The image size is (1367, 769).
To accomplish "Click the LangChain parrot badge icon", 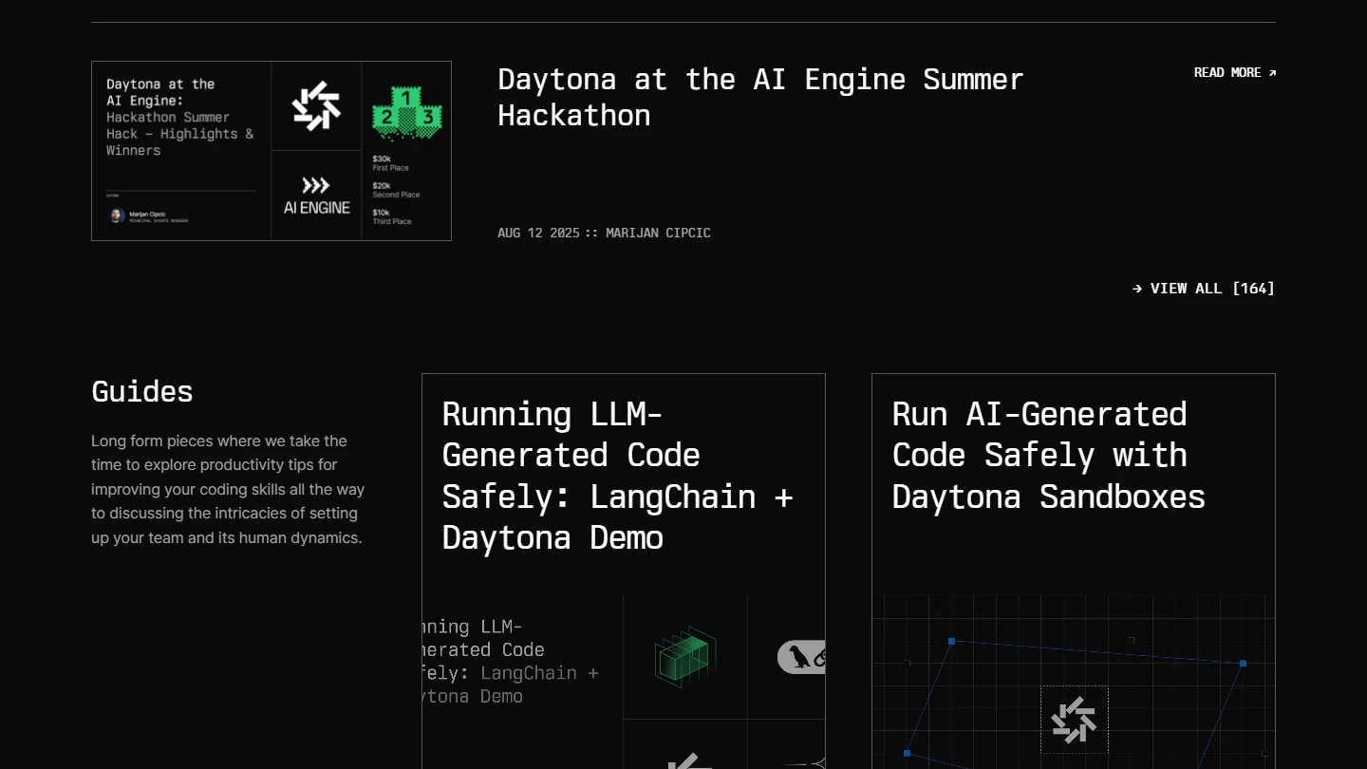I will coord(802,657).
